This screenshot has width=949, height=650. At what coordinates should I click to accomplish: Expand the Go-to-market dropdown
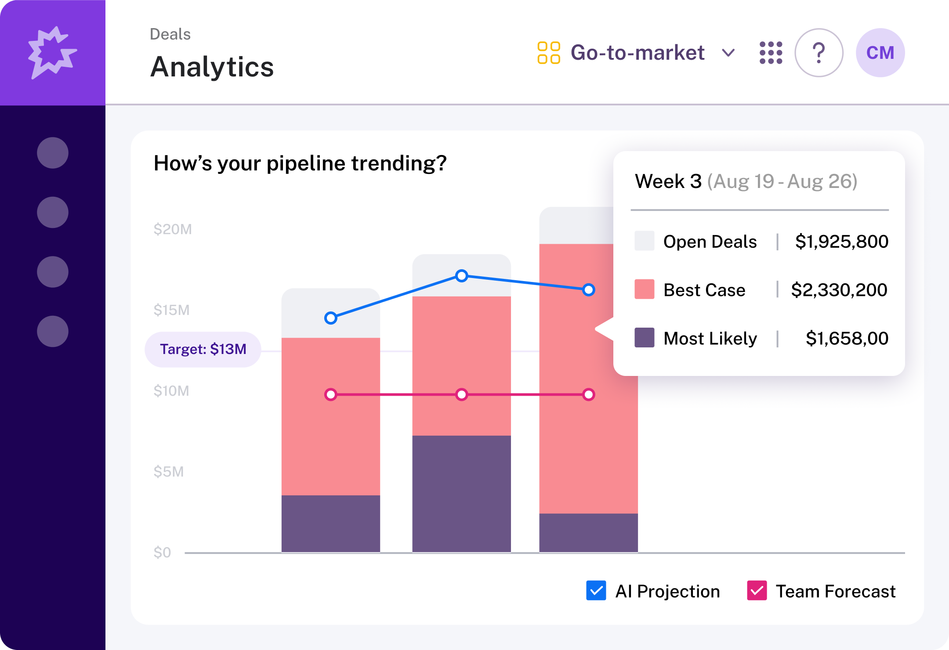(x=728, y=52)
